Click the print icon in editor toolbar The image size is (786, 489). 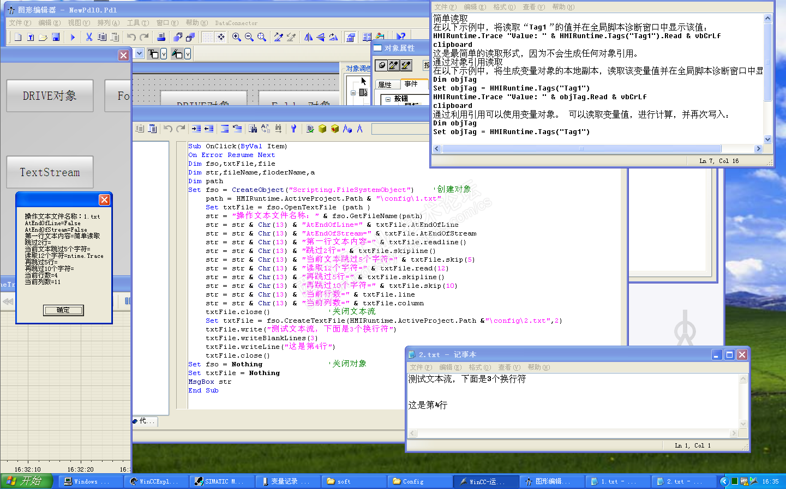click(161, 37)
